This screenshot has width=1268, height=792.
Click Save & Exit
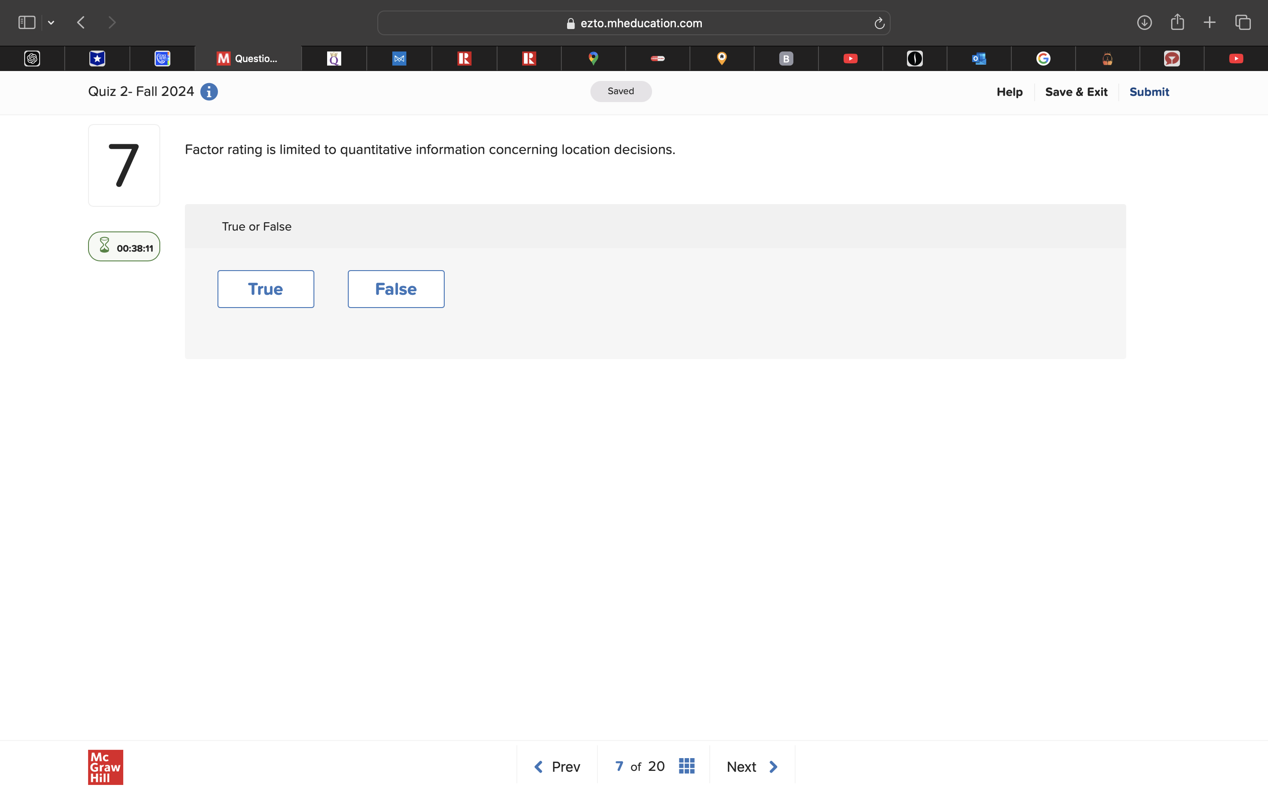pyautogui.click(x=1076, y=92)
